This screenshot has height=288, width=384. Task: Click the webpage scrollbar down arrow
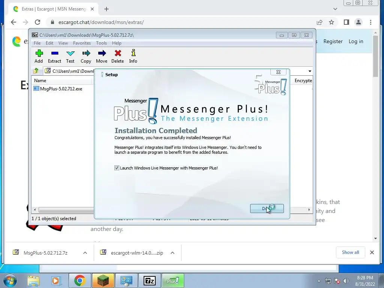tap(375, 238)
